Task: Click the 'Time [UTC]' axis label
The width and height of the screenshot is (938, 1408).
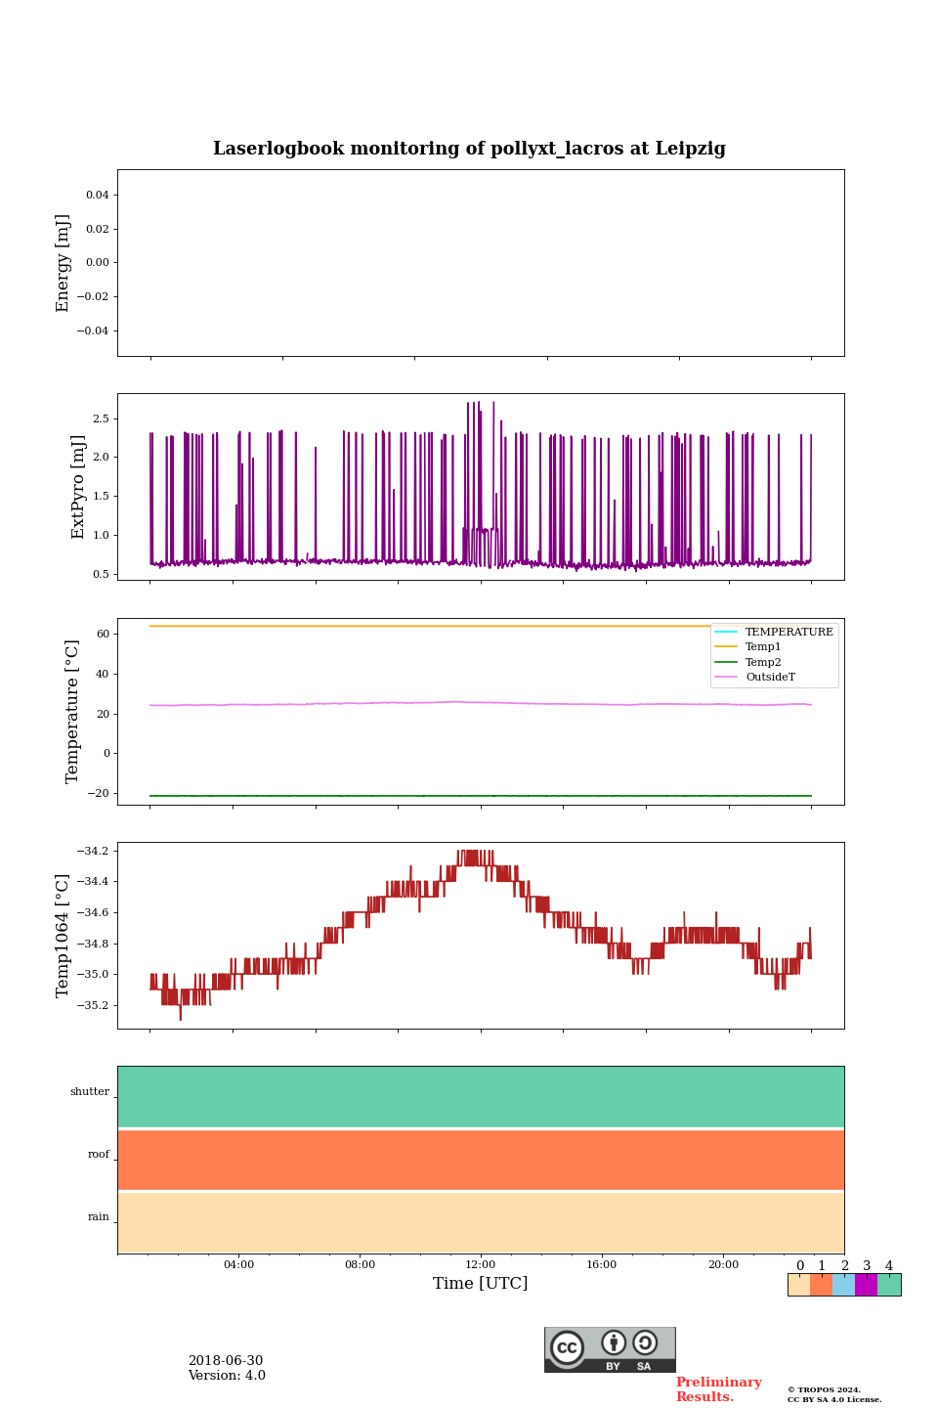Action: [481, 1283]
